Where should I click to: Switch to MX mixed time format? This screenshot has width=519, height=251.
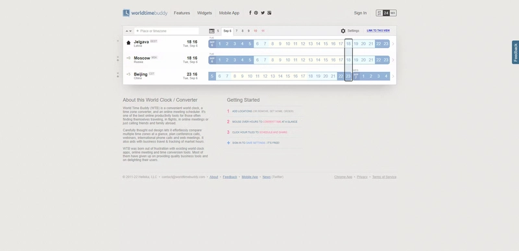tap(393, 13)
